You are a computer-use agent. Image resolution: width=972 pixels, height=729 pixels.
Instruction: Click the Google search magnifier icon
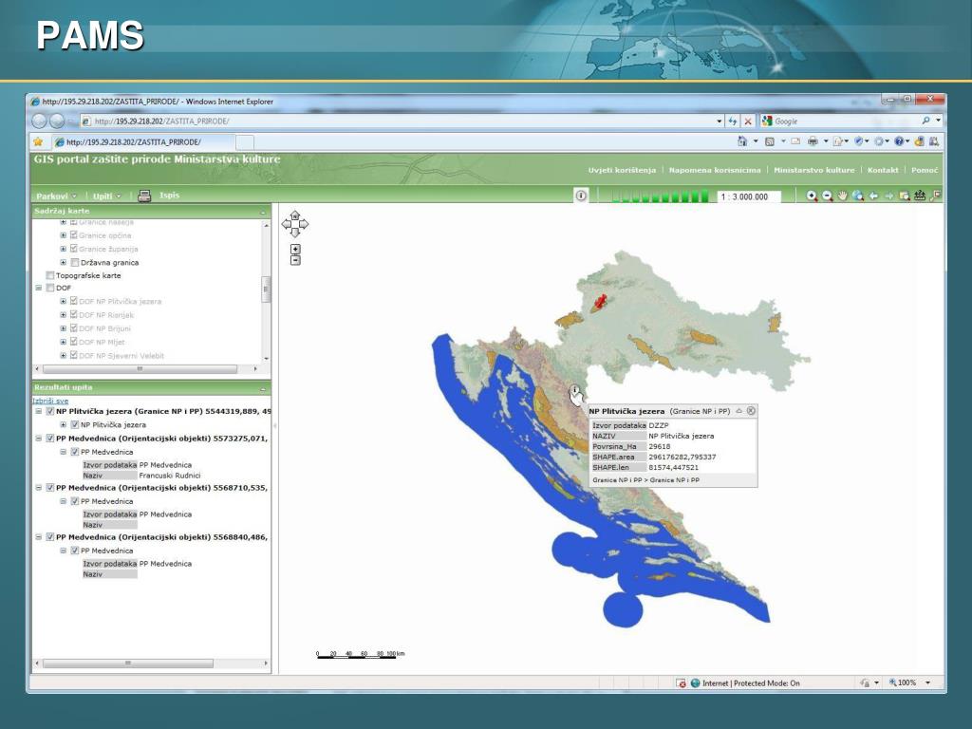(926, 121)
